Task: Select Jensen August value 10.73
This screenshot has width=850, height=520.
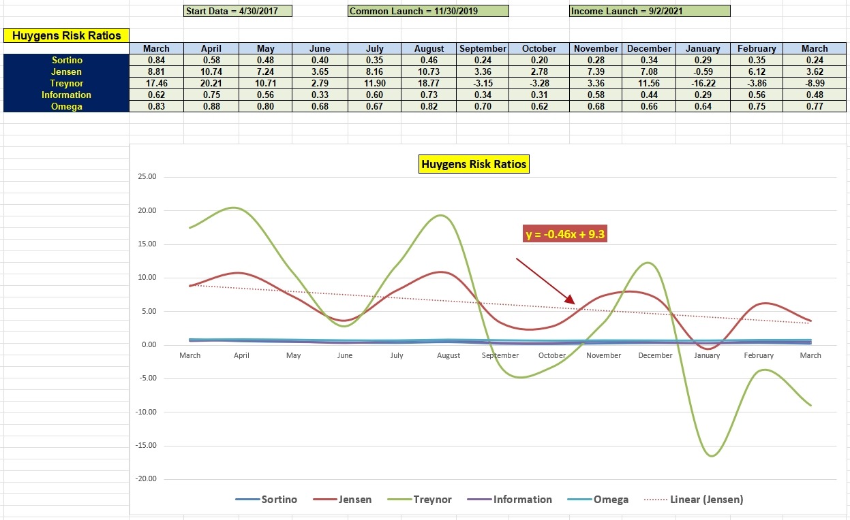Action: click(429, 71)
